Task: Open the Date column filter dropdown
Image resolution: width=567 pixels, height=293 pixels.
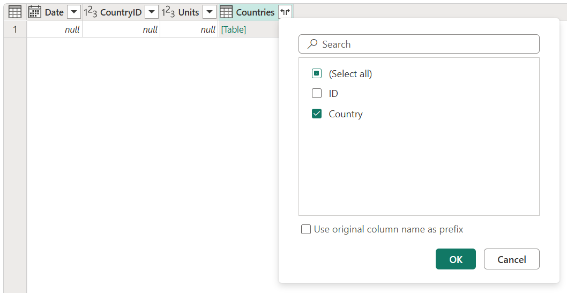Action: [74, 12]
